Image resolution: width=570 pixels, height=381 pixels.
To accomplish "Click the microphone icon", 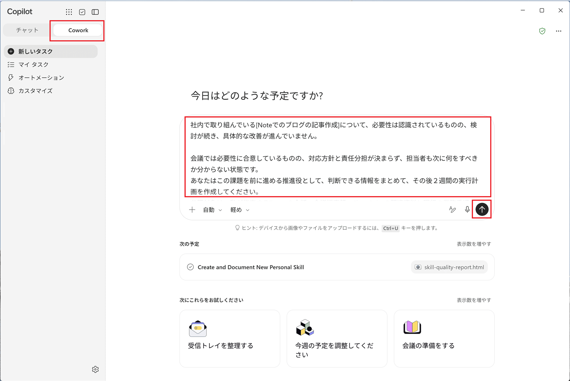I will point(467,209).
